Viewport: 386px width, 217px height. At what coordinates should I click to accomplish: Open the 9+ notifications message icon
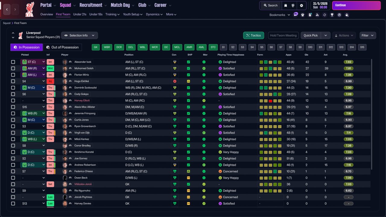tap(296, 14)
